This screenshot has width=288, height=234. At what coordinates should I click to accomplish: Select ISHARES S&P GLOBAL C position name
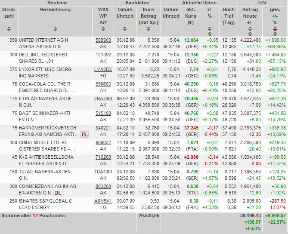(45, 201)
